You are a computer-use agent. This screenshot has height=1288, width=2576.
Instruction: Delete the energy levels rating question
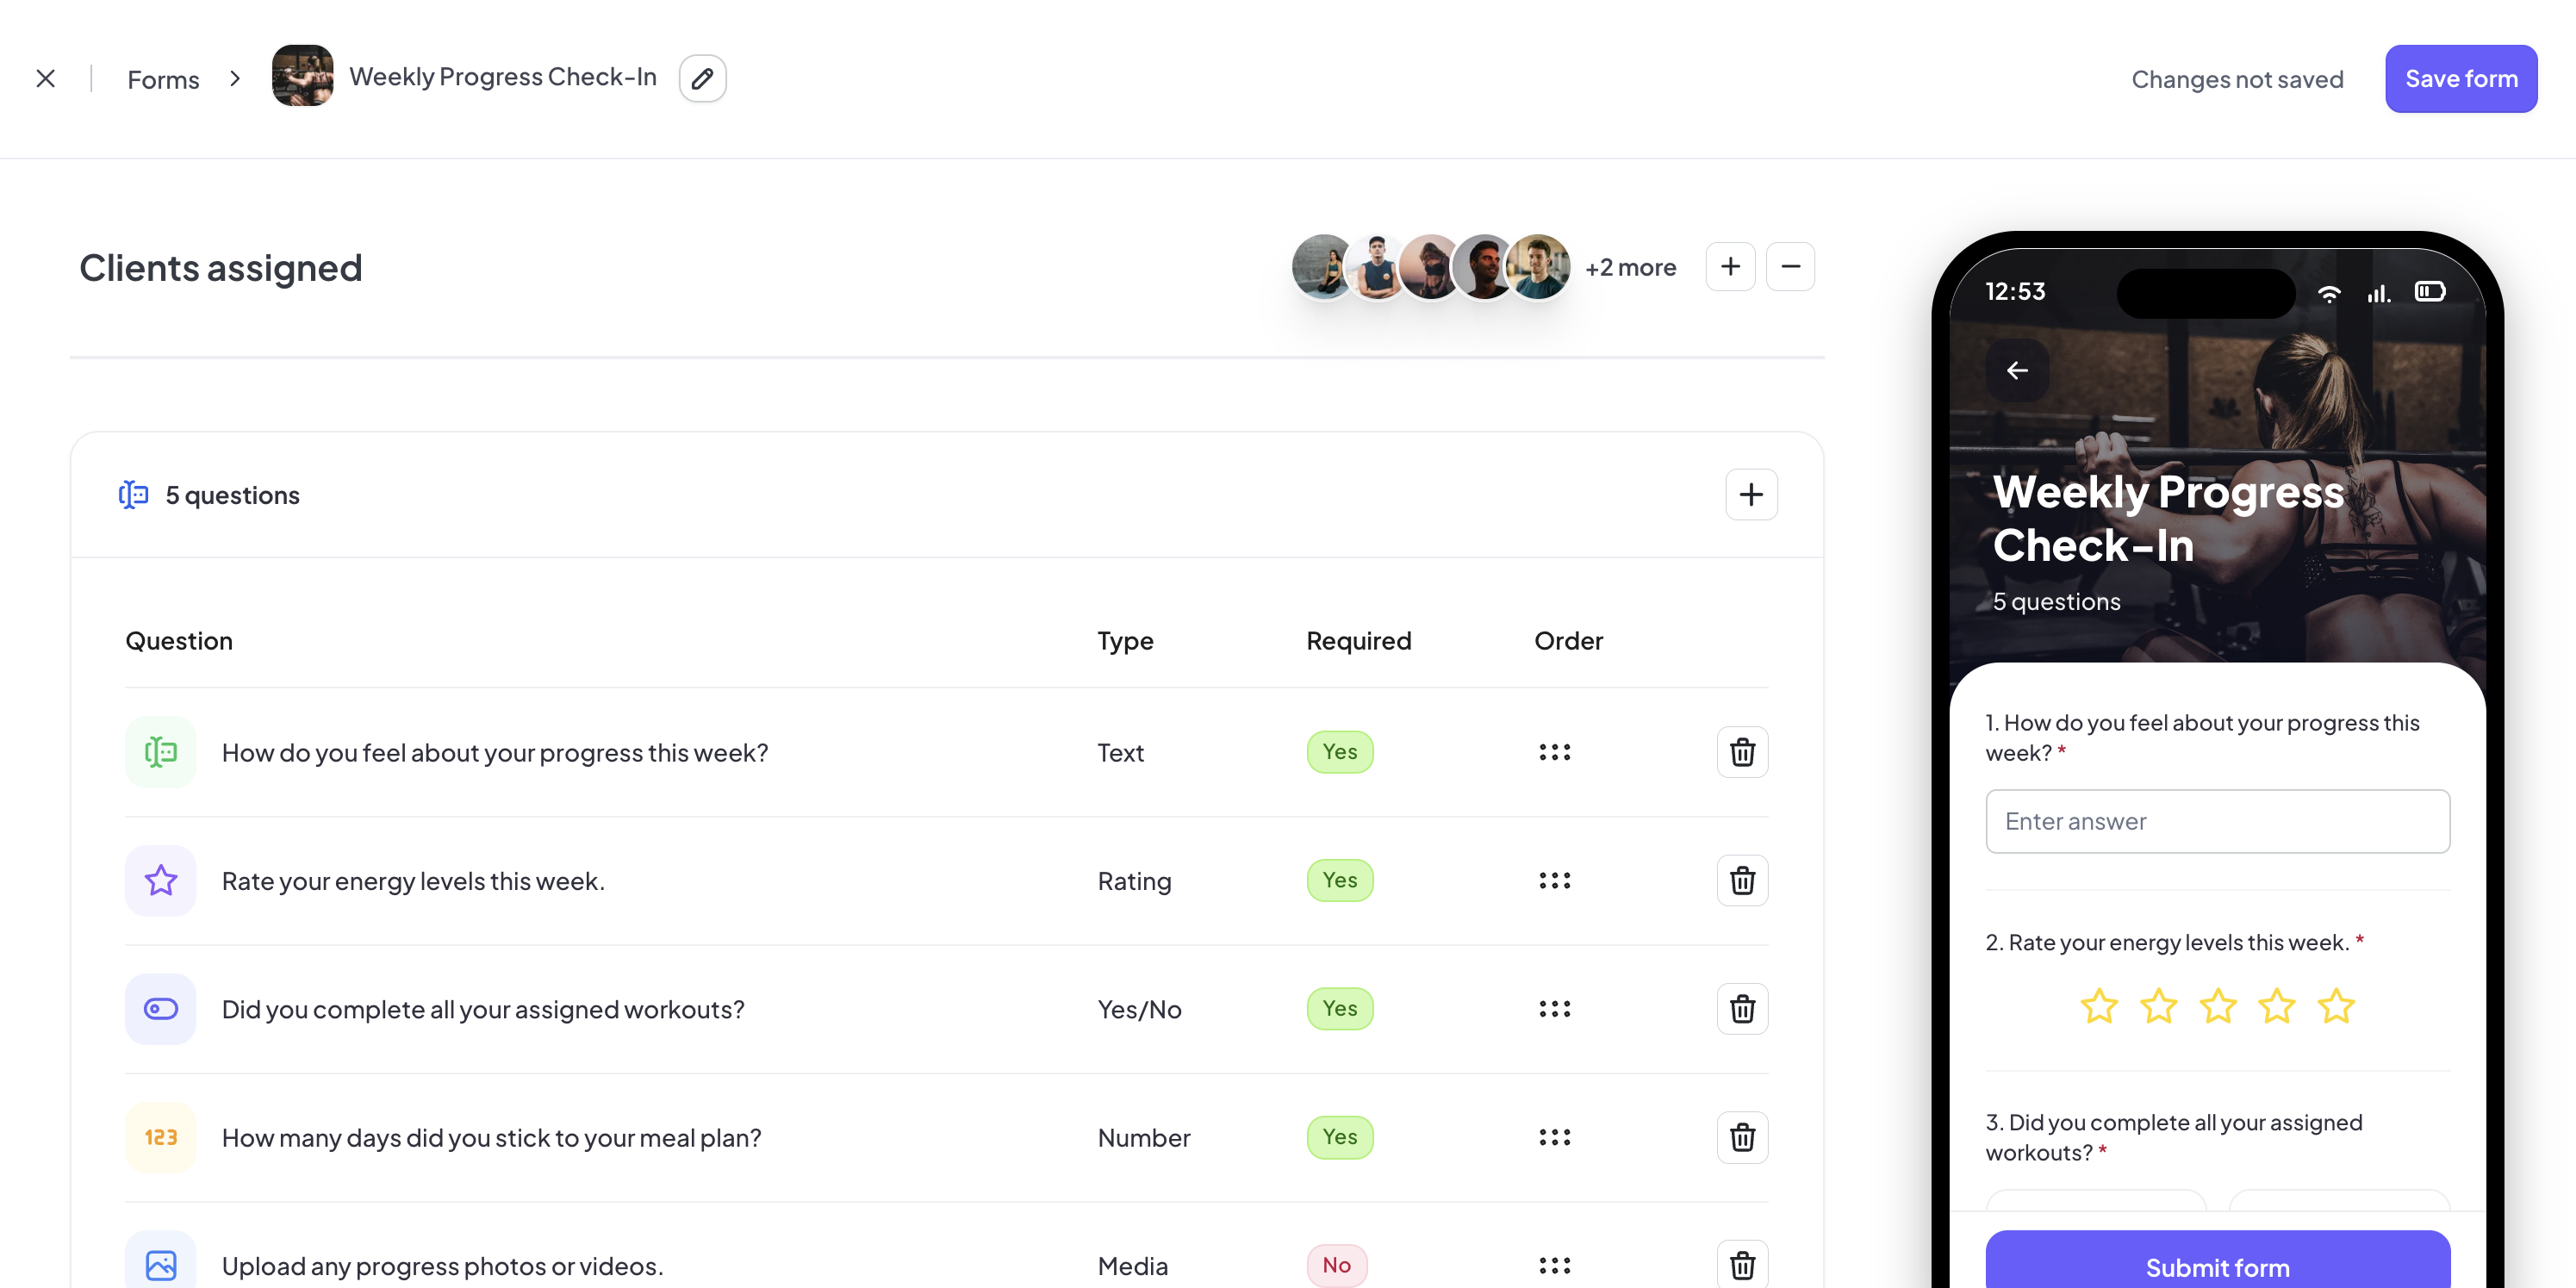pos(1742,881)
